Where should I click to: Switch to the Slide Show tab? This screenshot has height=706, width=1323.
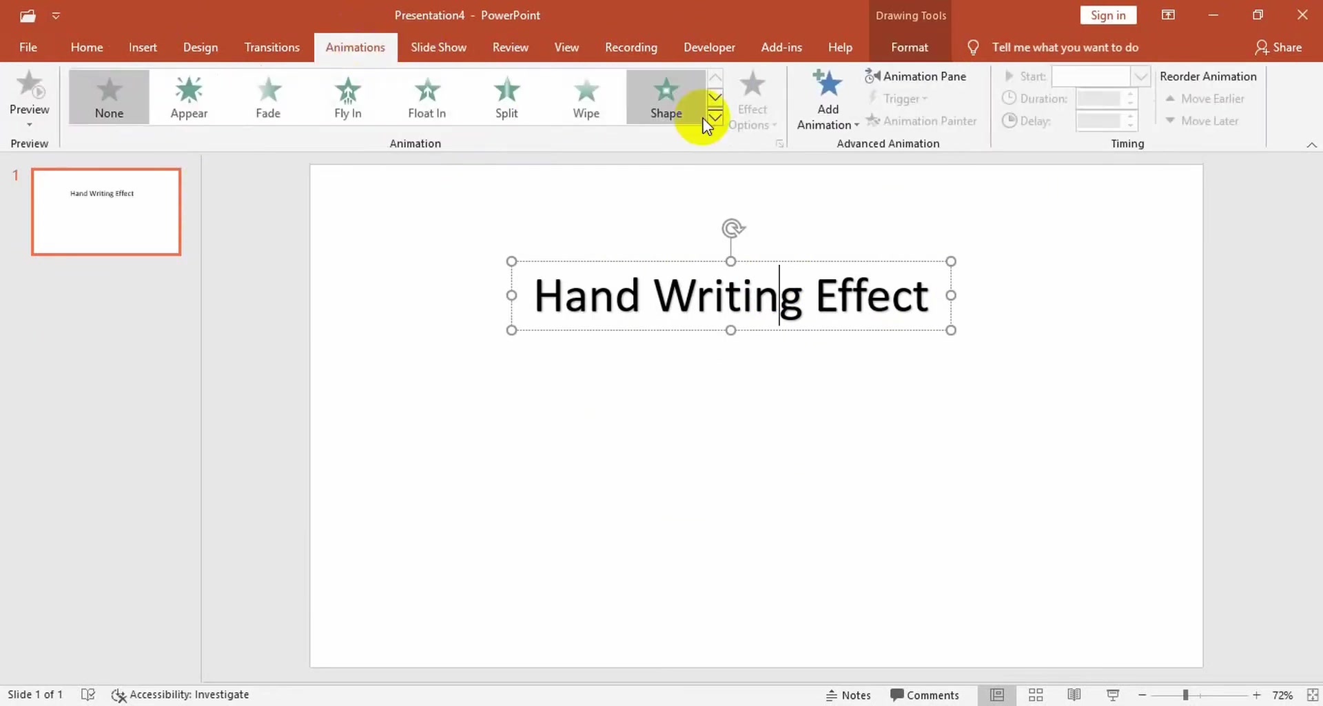coord(439,47)
